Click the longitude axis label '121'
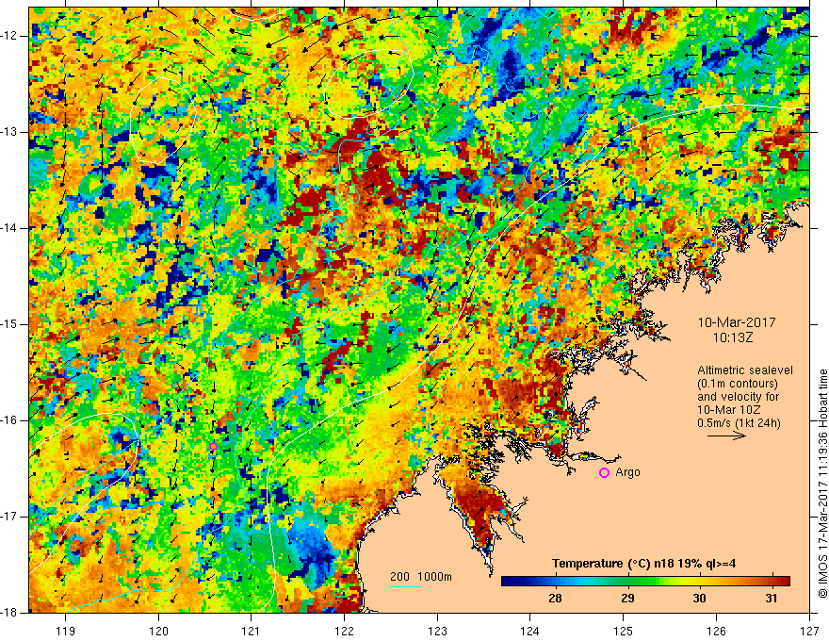The height and width of the screenshot is (641, 829). 252,631
